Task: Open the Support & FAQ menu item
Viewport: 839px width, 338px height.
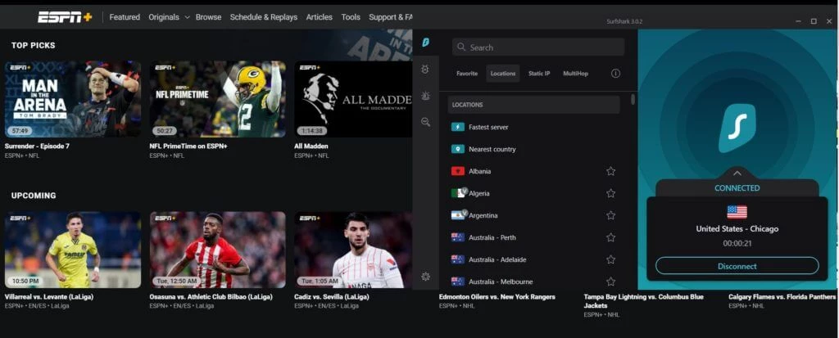Action: [x=391, y=17]
